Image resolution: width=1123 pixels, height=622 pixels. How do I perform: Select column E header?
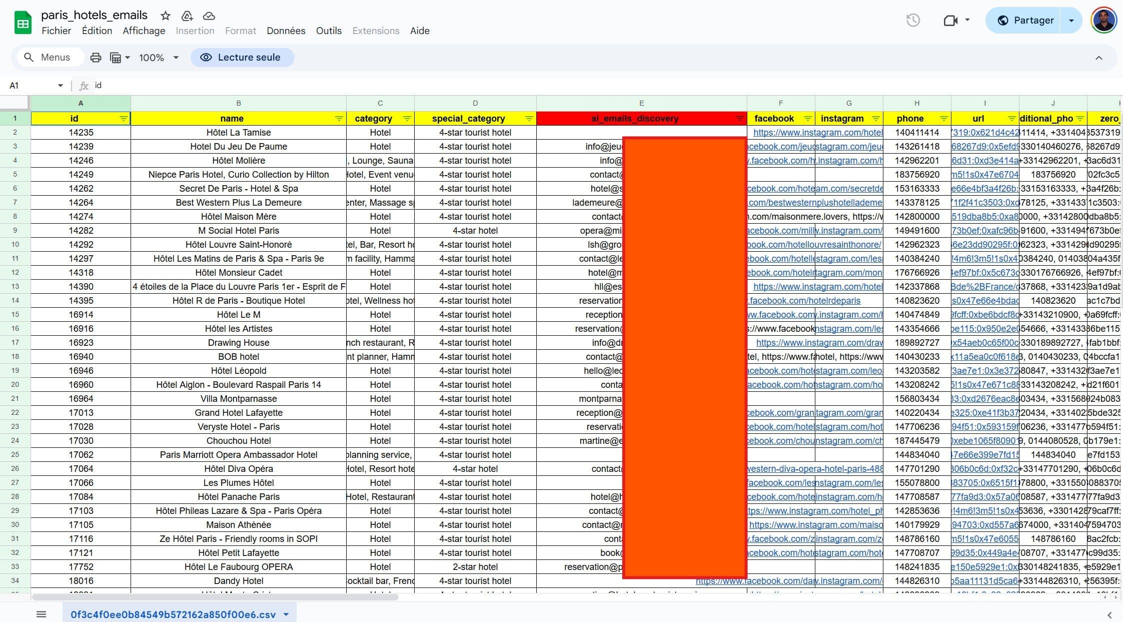click(641, 103)
